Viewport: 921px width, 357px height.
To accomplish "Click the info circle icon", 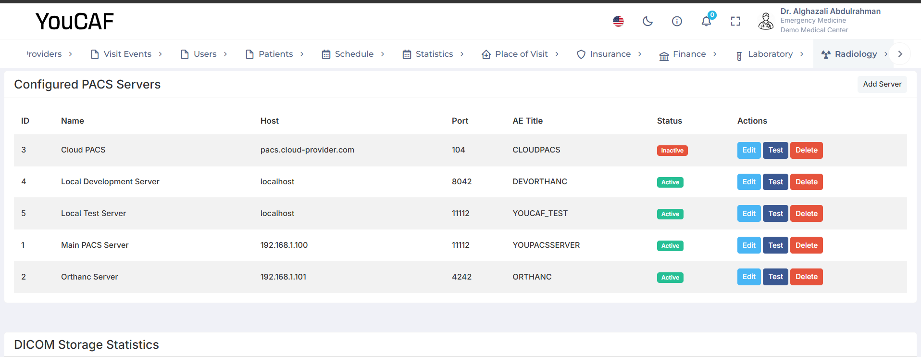I will tap(677, 21).
